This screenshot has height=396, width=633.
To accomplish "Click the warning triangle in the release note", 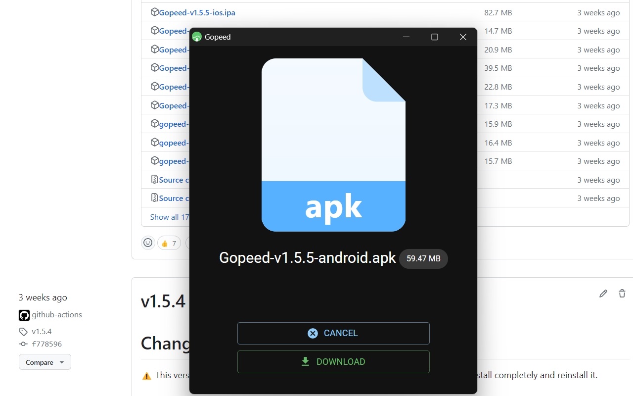I will (x=146, y=376).
